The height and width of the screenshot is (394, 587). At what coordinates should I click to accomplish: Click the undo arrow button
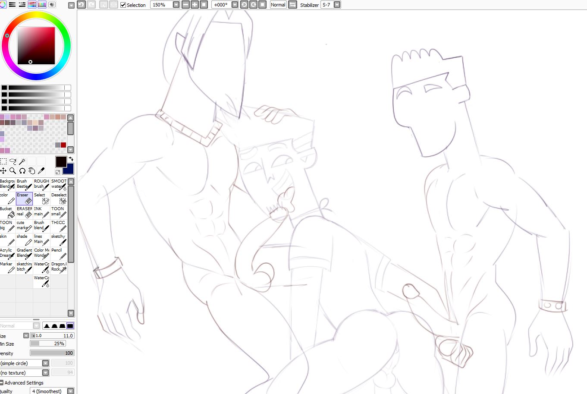coord(81,5)
